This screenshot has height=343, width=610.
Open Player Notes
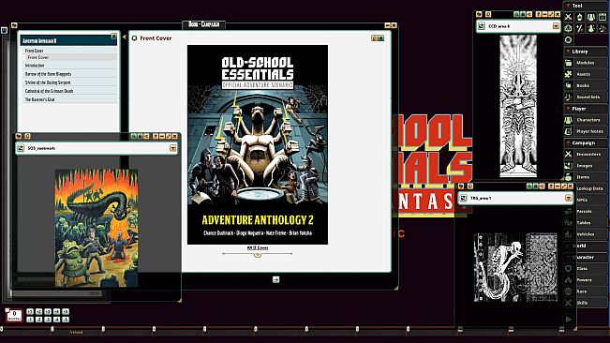(x=586, y=131)
